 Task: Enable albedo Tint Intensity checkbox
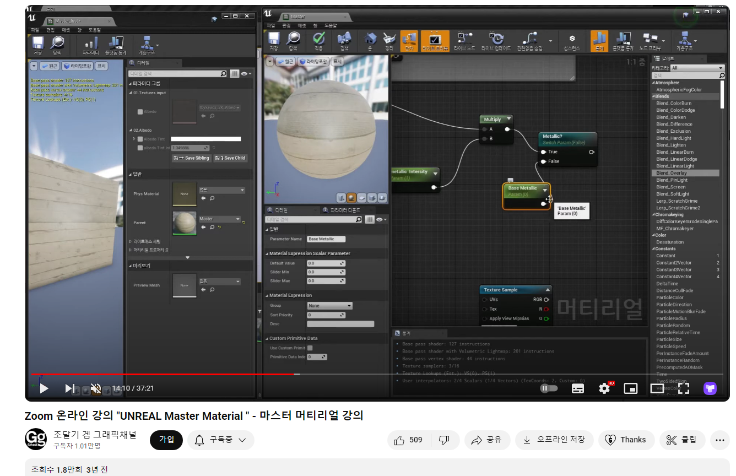(x=140, y=148)
